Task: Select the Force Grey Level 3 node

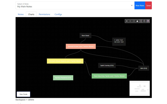Action: pos(109,76)
